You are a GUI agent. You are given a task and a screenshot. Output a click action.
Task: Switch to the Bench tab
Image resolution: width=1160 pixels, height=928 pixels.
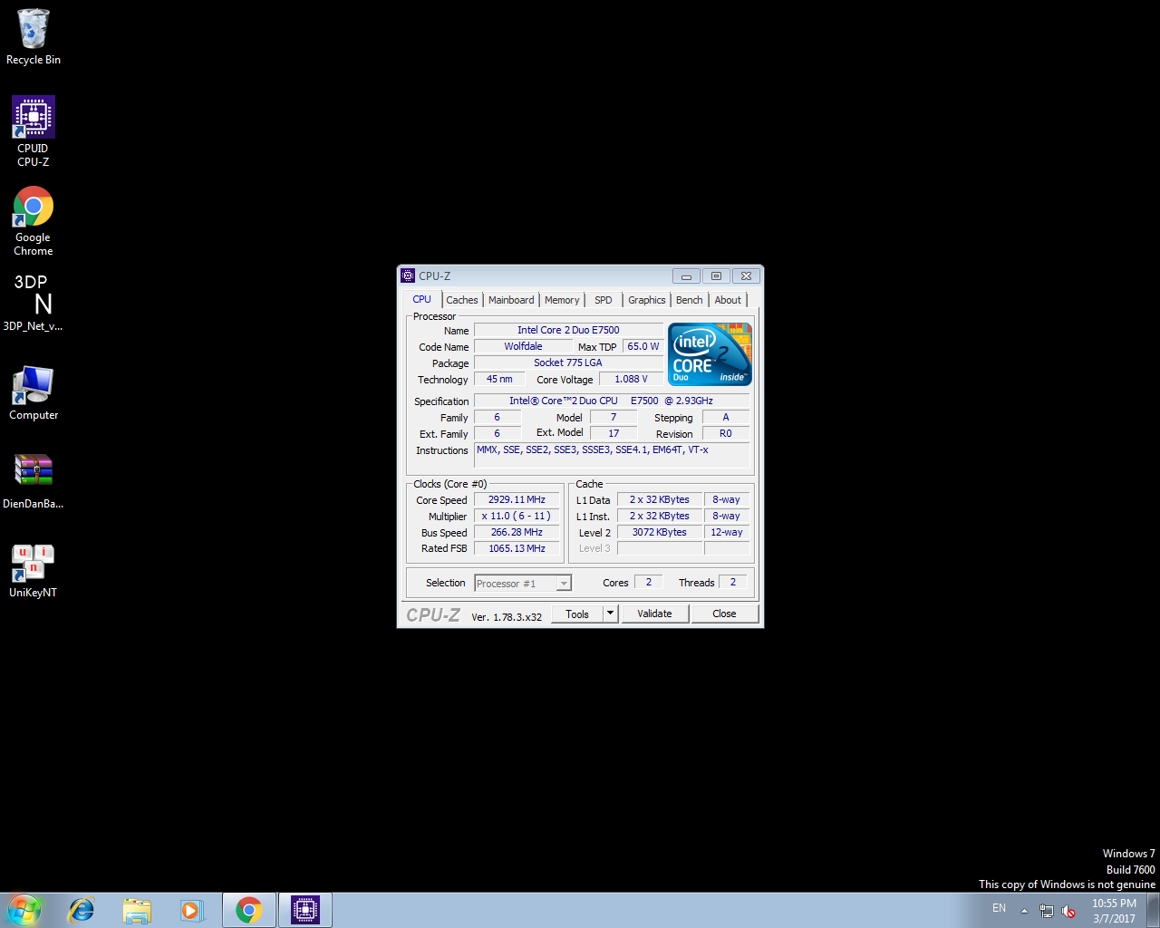click(690, 300)
